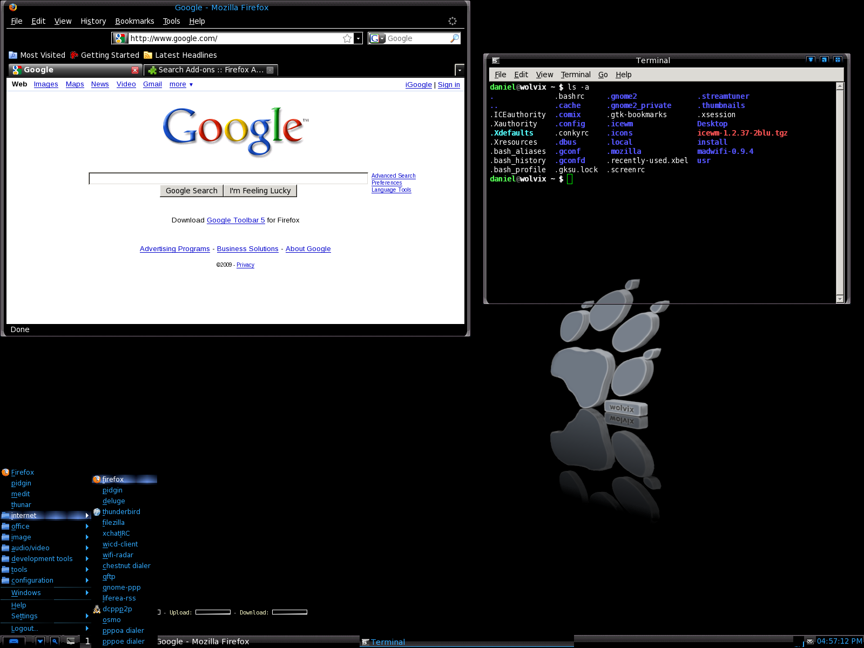The height and width of the screenshot is (648, 864).
Task: Click the Terminal scrollbar down arrow
Action: pos(840,299)
